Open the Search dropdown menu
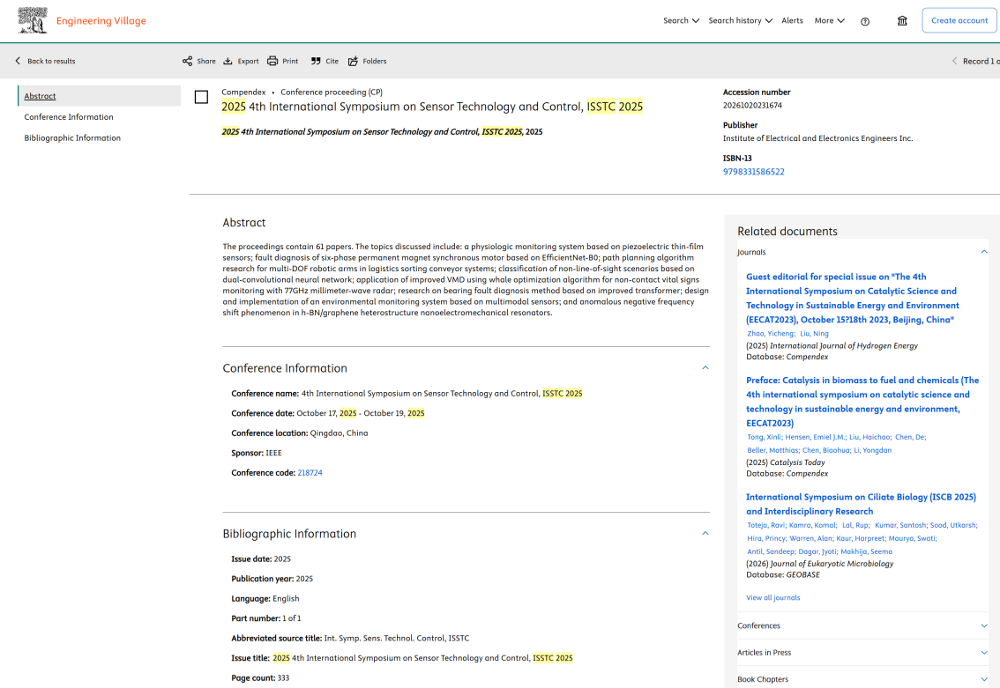This screenshot has width=1000, height=688. (681, 20)
